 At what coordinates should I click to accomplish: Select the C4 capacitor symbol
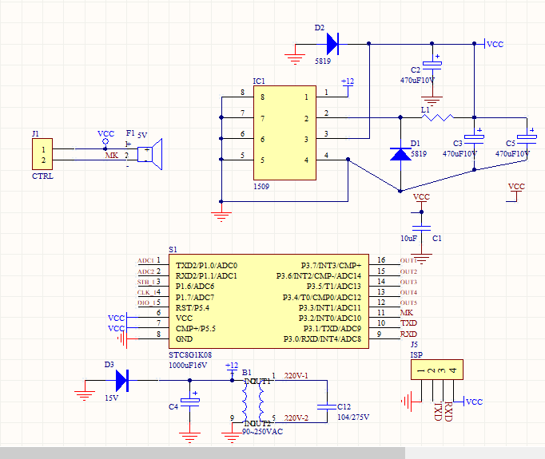pos(189,401)
